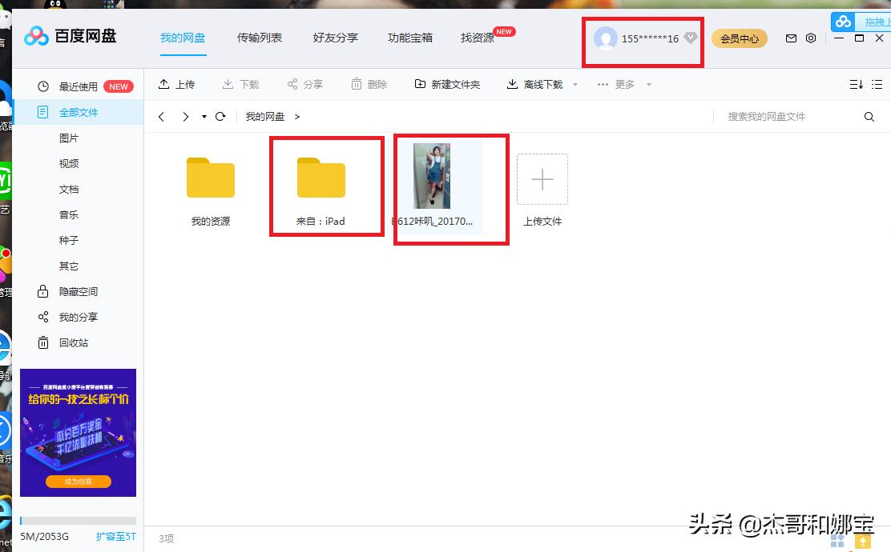Image resolution: width=891 pixels, height=552 pixels.
Task: Open the 上传 upload tool
Action: [x=177, y=84]
